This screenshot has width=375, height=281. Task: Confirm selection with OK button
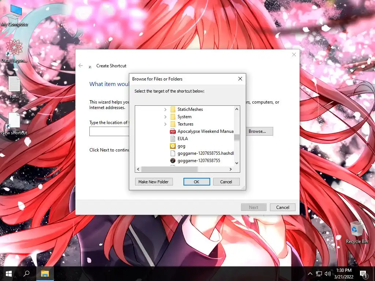point(197,182)
